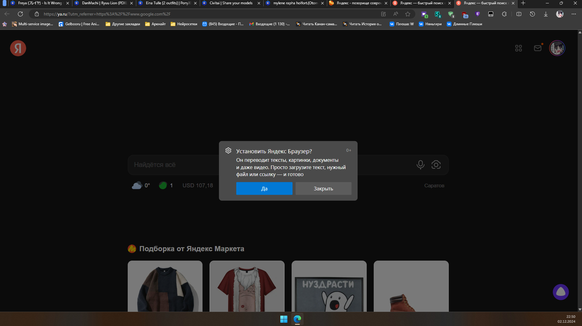Expand the Аркнайт bookmark folder

coord(155,24)
